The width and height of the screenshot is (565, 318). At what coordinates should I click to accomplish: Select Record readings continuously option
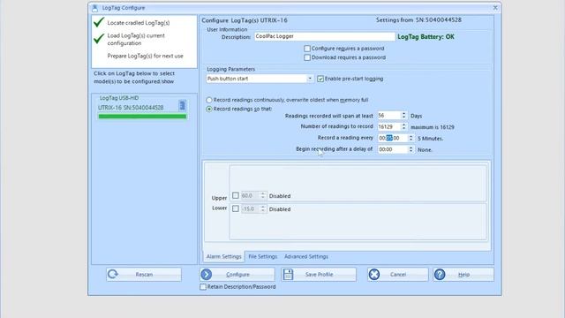209,100
